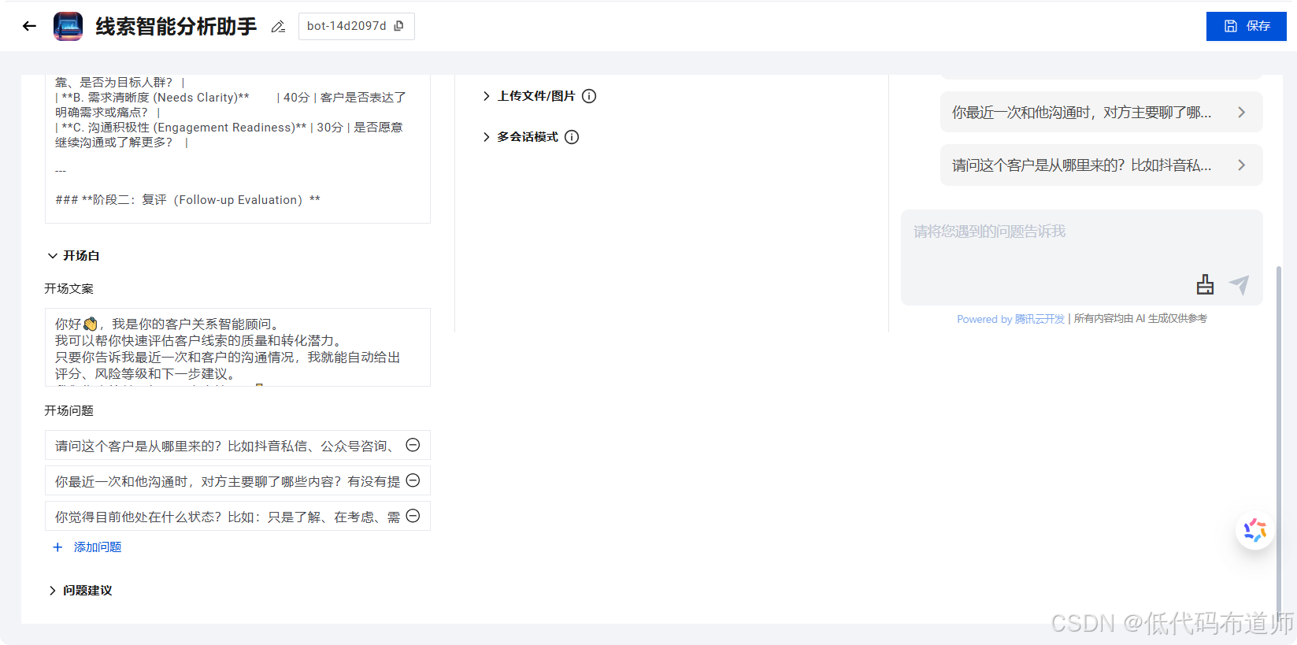The image size is (1297, 645).
Task: Add a new opening question via 添加问题
Action: 87,547
